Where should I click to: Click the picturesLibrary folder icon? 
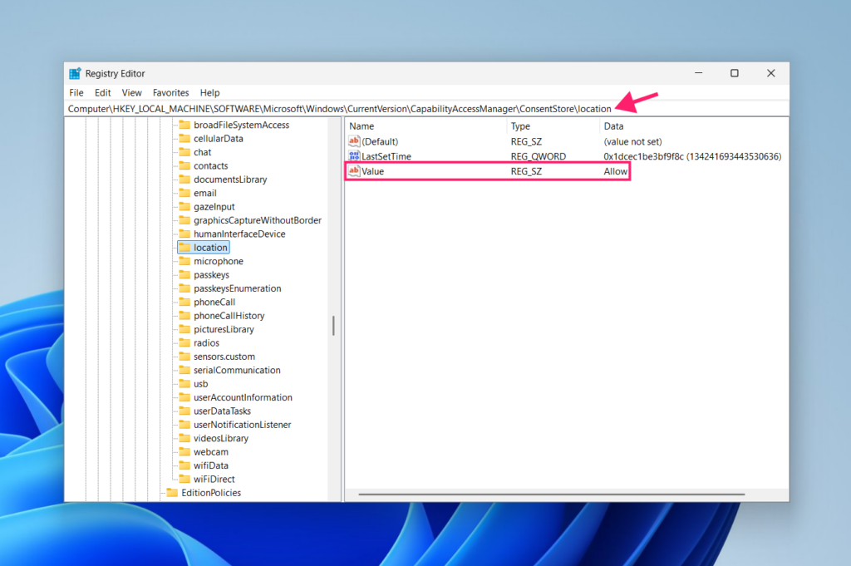point(184,329)
